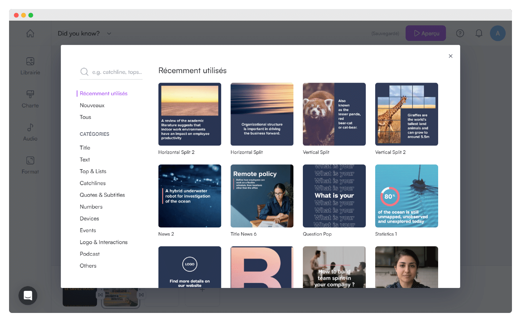
Task: Choose the pink letter B template
Action: pos(262,267)
